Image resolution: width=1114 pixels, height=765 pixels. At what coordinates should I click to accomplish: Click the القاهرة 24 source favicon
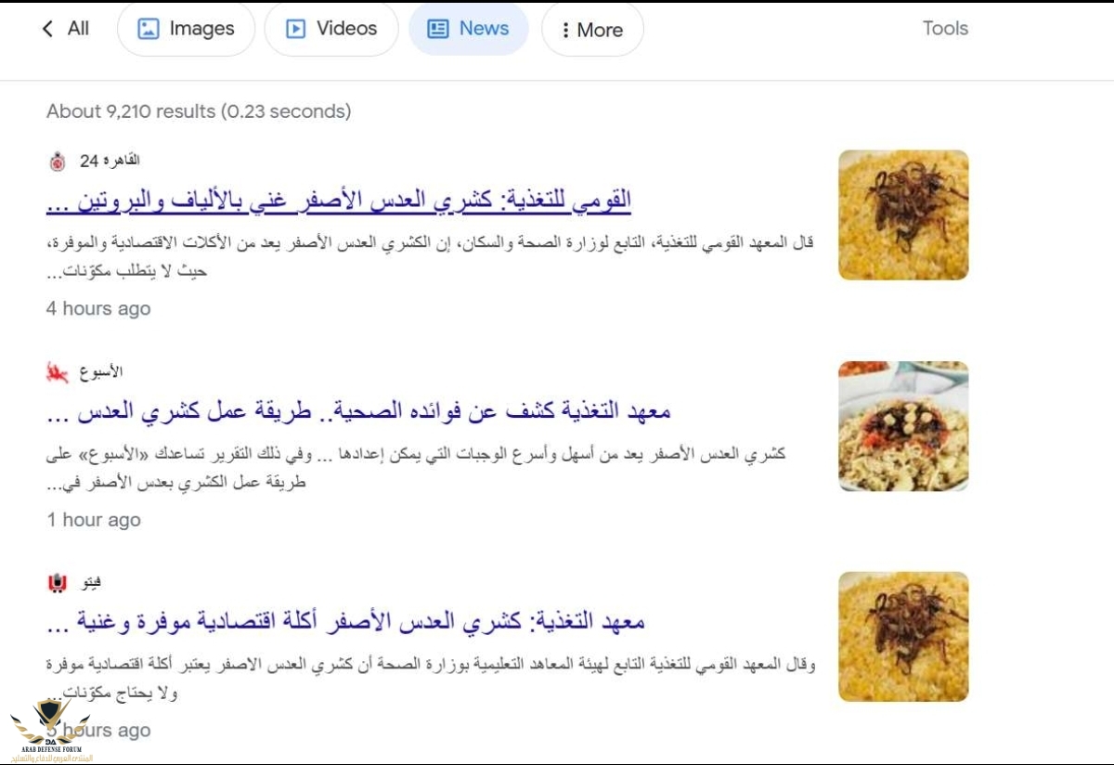click(x=58, y=162)
